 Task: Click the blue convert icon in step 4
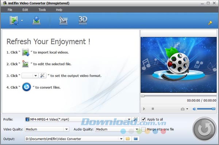coord(27,87)
